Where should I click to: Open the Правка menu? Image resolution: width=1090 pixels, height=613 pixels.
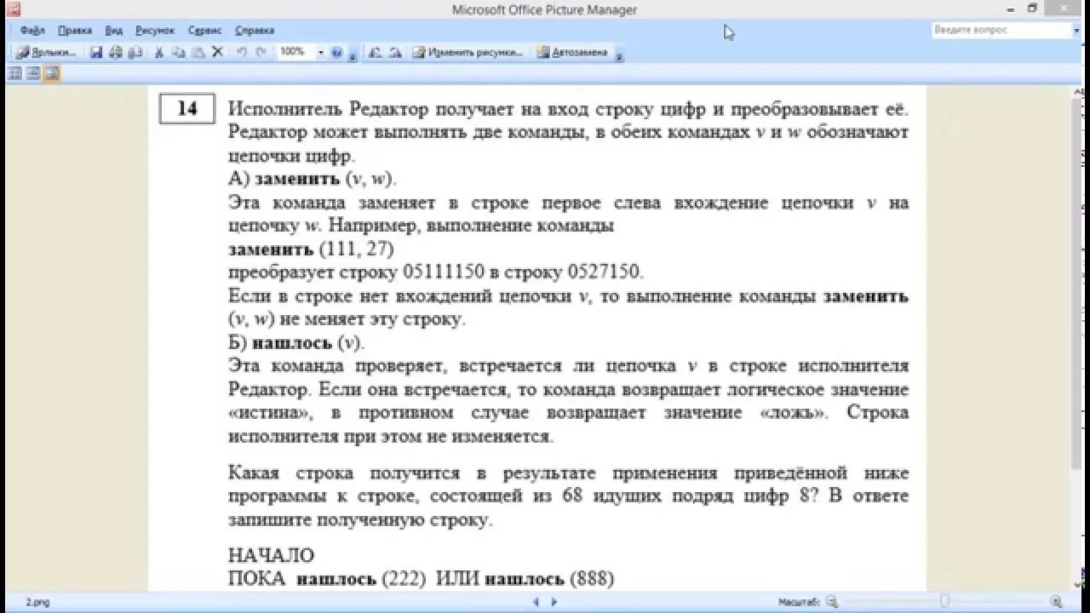click(75, 30)
